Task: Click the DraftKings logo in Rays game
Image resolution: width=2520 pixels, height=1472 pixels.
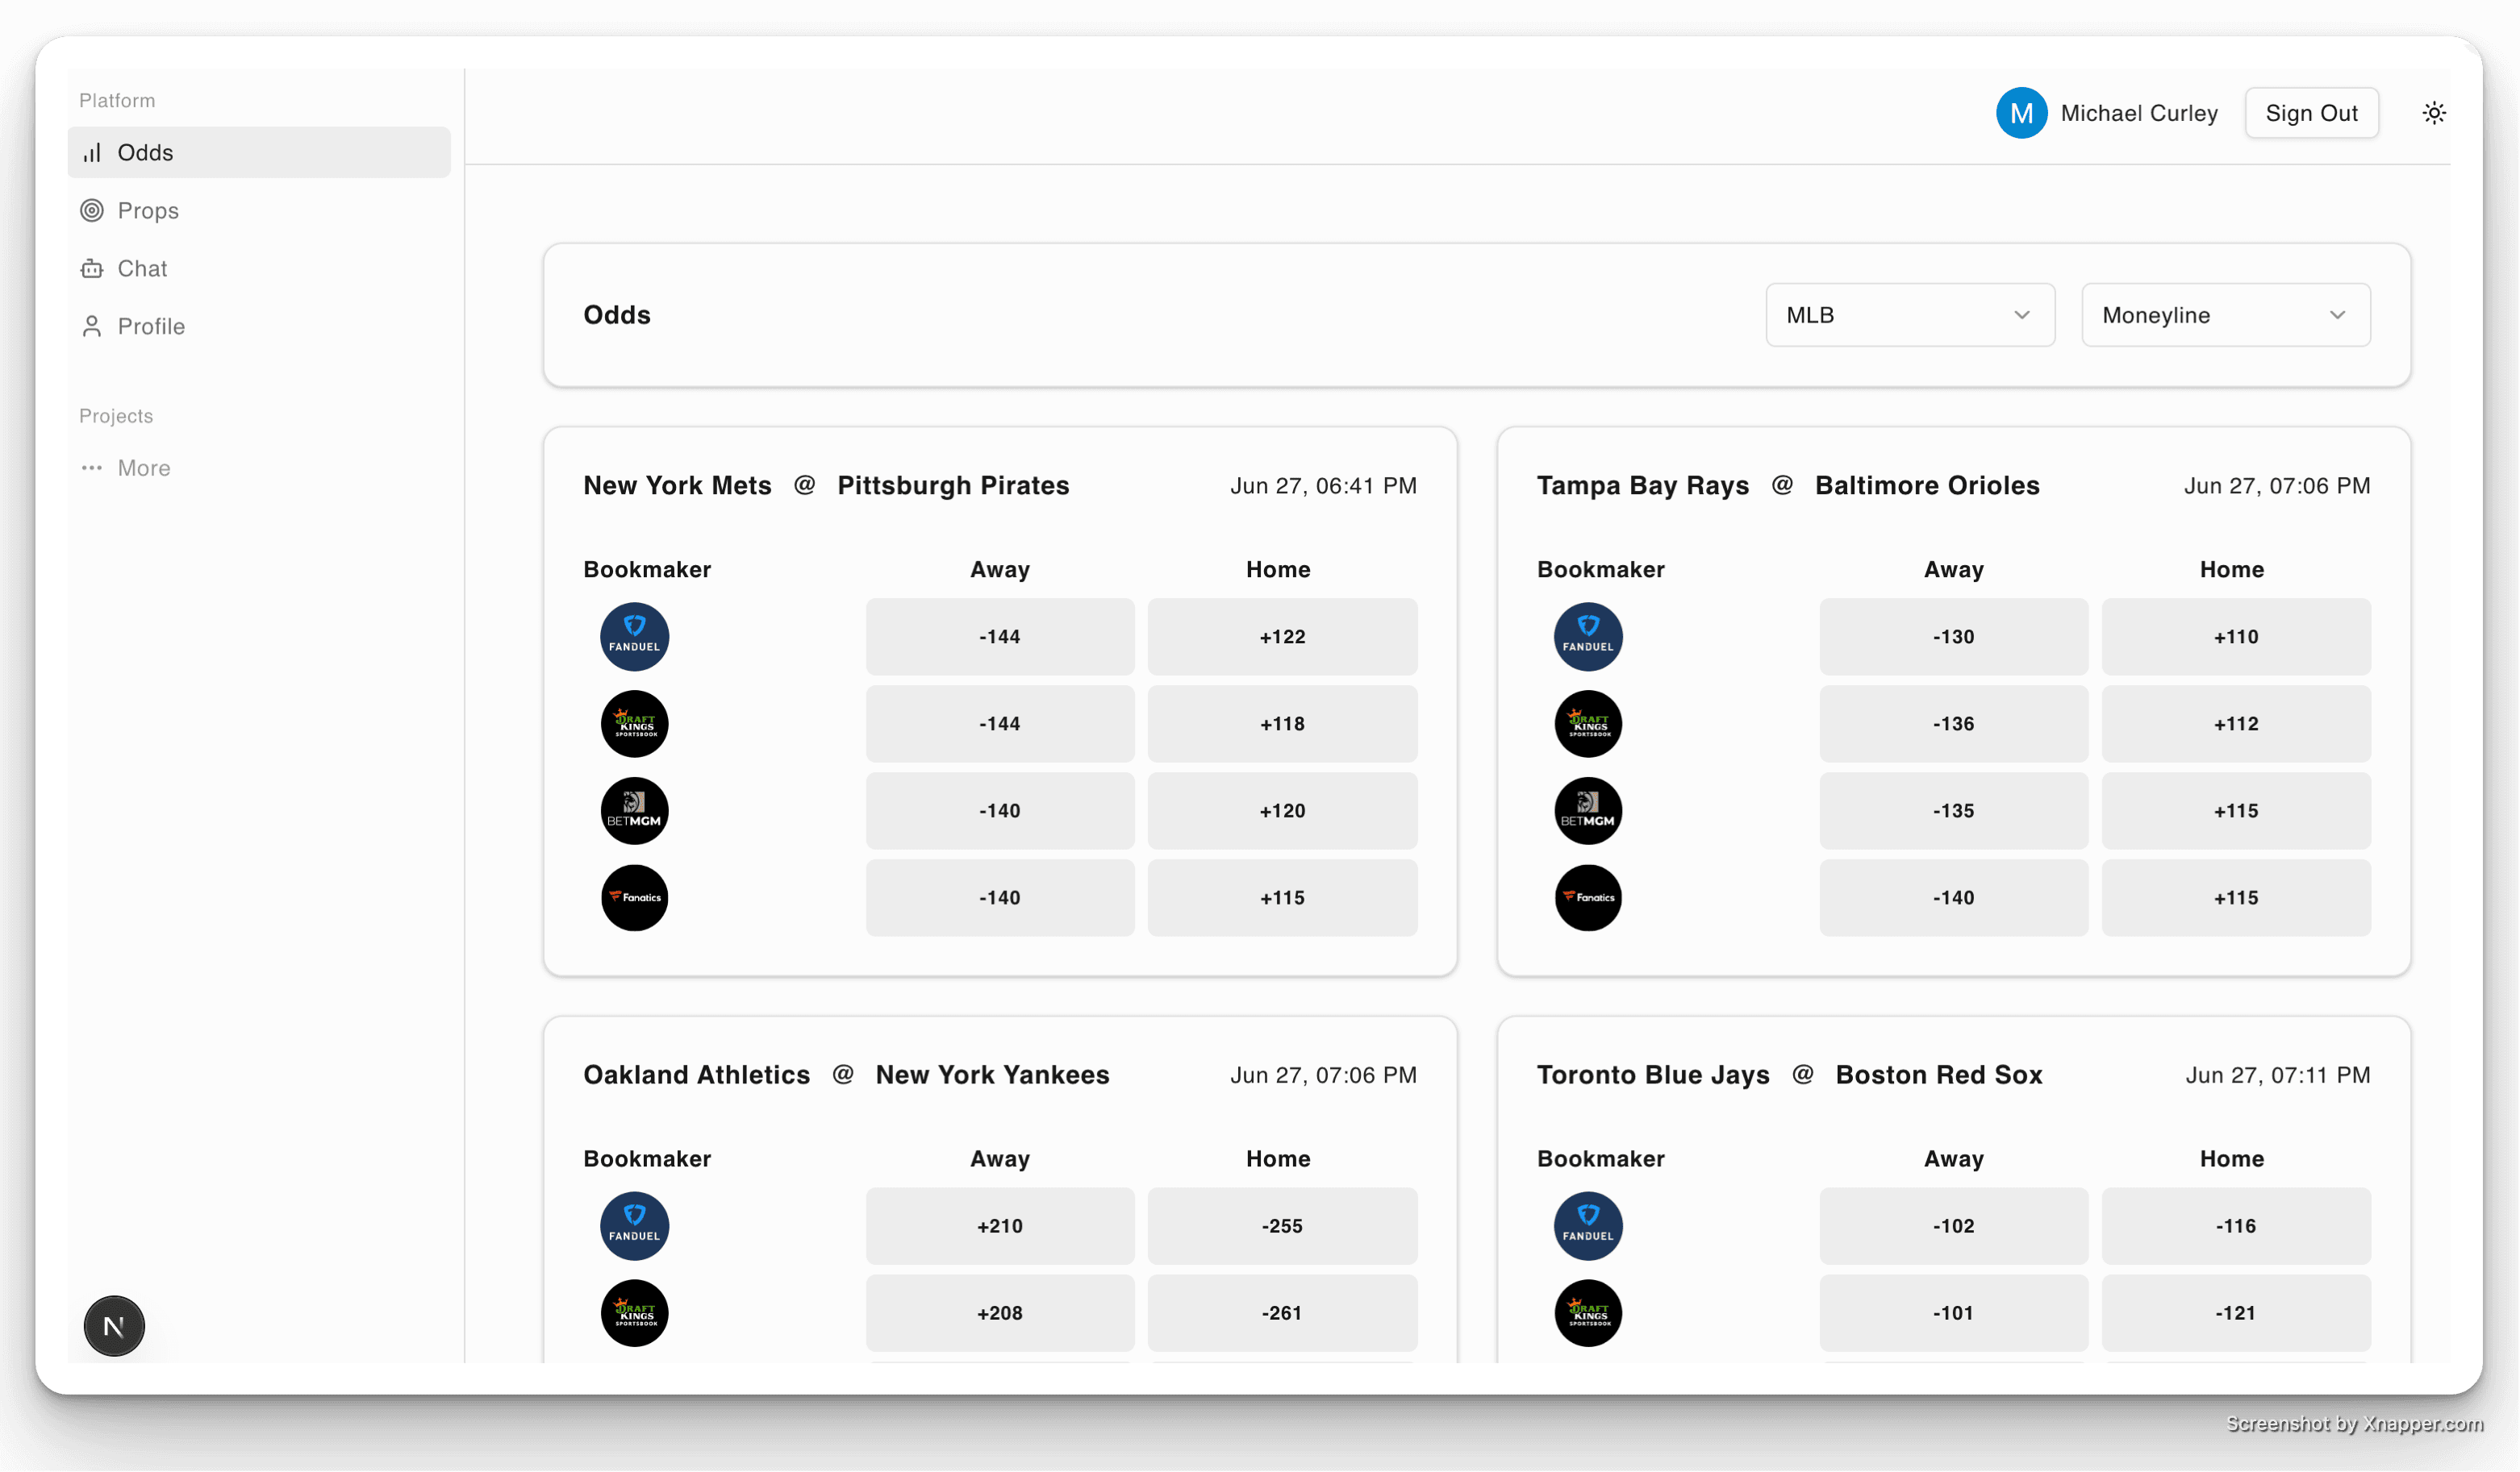Action: [x=1587, y=724]
